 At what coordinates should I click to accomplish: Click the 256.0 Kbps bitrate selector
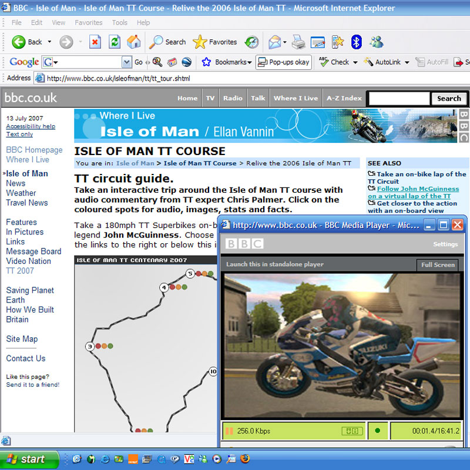point(254,431)
